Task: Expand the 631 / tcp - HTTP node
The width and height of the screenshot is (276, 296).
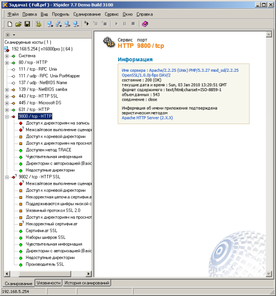Action: pos(7,110)
